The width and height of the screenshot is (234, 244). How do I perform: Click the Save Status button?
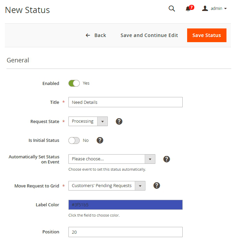207,35
